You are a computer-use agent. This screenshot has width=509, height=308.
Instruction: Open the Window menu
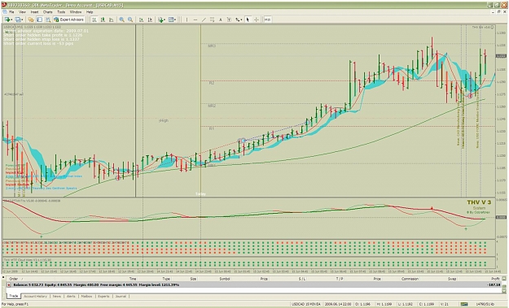(76, 12)
